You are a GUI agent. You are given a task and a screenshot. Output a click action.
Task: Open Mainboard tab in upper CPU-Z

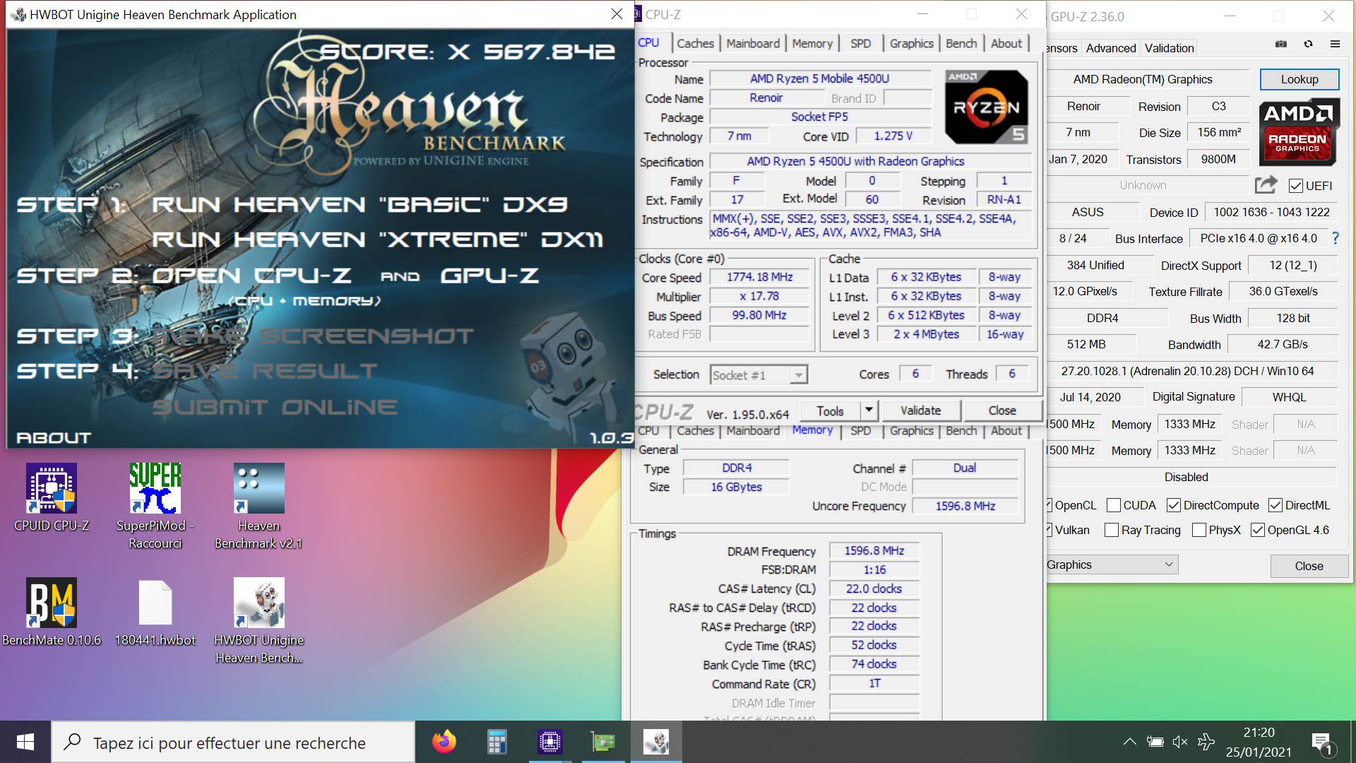tap(753, 43)
